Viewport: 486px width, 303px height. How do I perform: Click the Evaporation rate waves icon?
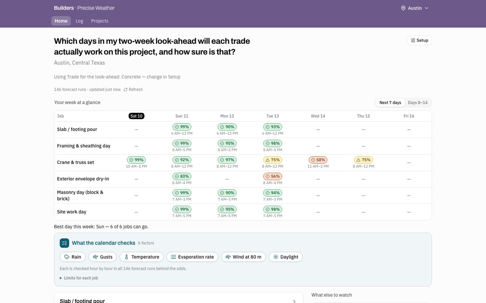pyautogui.click(x=173, y=257)
